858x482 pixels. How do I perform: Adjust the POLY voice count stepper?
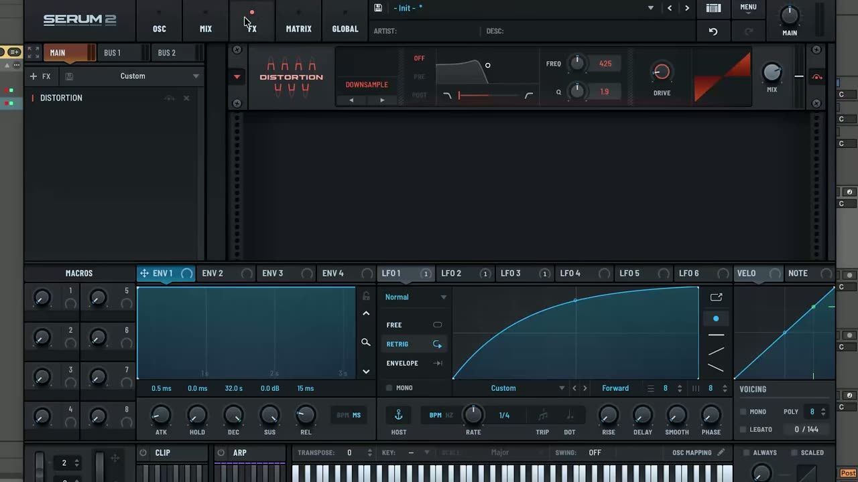coord(823,412)
